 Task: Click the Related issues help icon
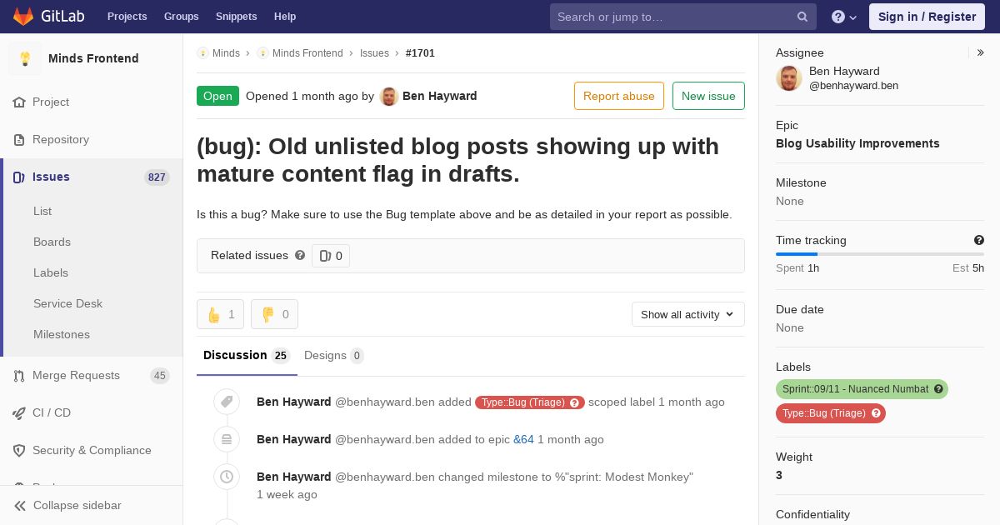tap(300, 255)
